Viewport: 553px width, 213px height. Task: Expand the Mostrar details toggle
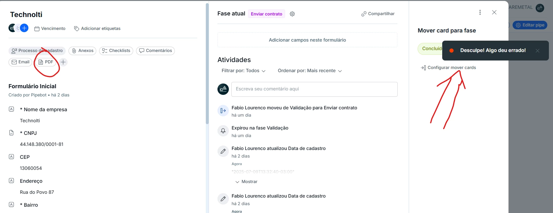point(246,182)
